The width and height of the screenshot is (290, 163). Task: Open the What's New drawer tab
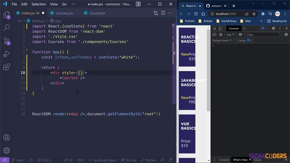tap(240, 160)
